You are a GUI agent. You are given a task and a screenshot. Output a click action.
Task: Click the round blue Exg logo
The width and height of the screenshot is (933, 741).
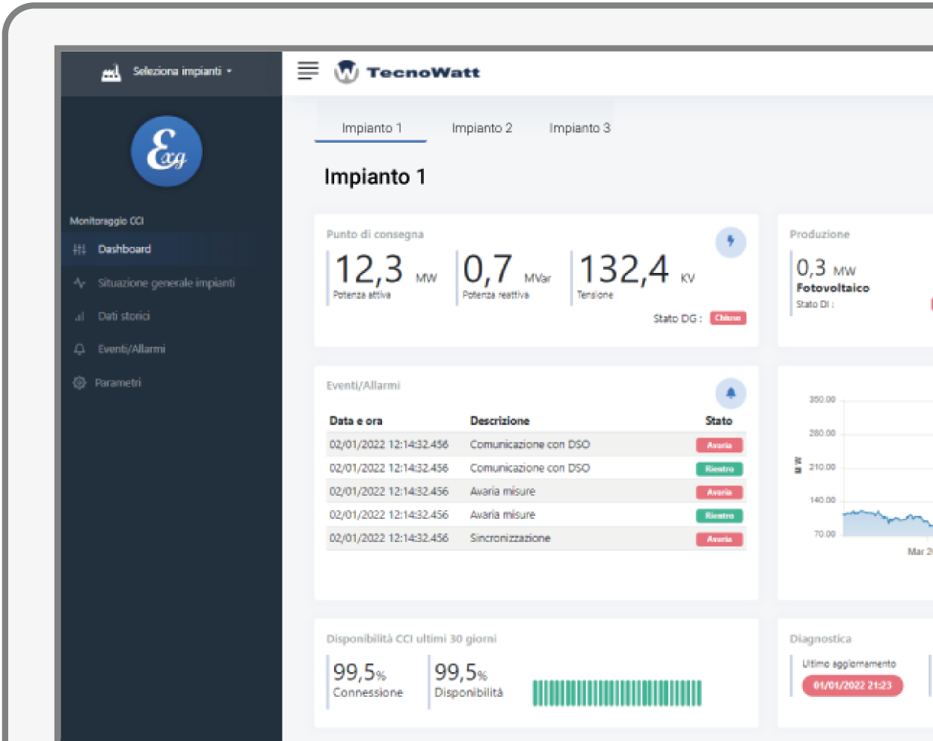pyautogui.click(x=167, y=151)
